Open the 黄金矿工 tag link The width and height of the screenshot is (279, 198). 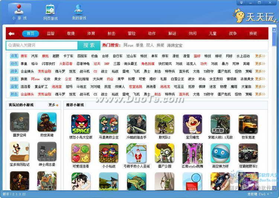(x=41, y=87)
